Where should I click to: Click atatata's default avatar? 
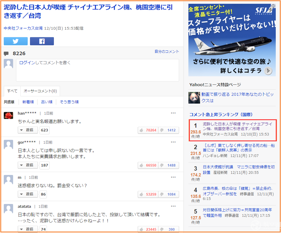tap(8, 209)
